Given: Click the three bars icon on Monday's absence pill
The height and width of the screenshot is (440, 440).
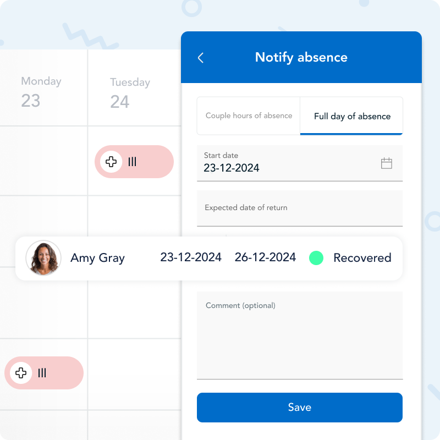Looking at the screenshot, I should point(42,373).
